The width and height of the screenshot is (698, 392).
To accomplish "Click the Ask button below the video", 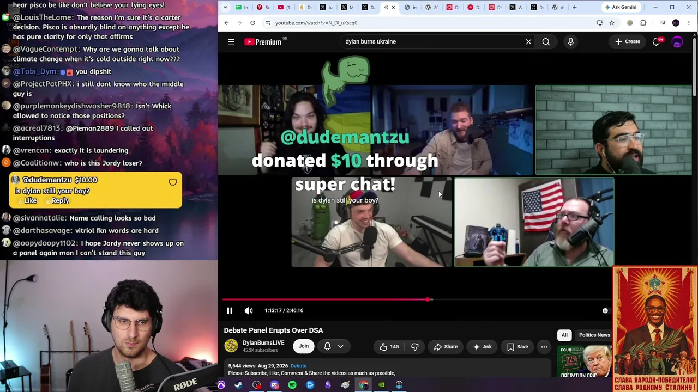I will [x=482, y=347].
